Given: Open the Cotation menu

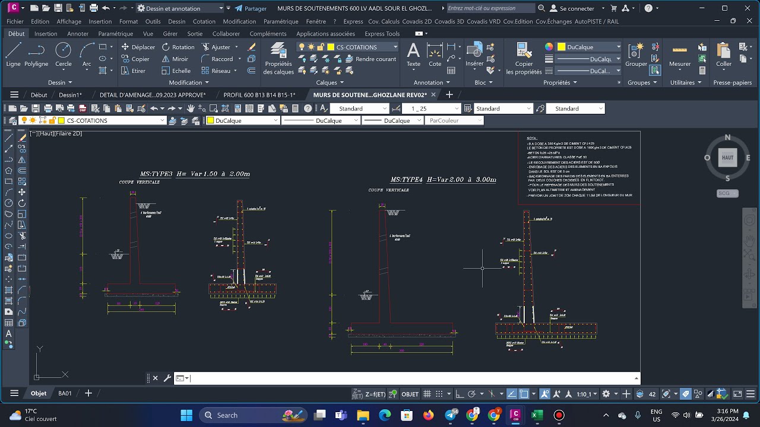Looking at the screenshot, I should (204, 21).
